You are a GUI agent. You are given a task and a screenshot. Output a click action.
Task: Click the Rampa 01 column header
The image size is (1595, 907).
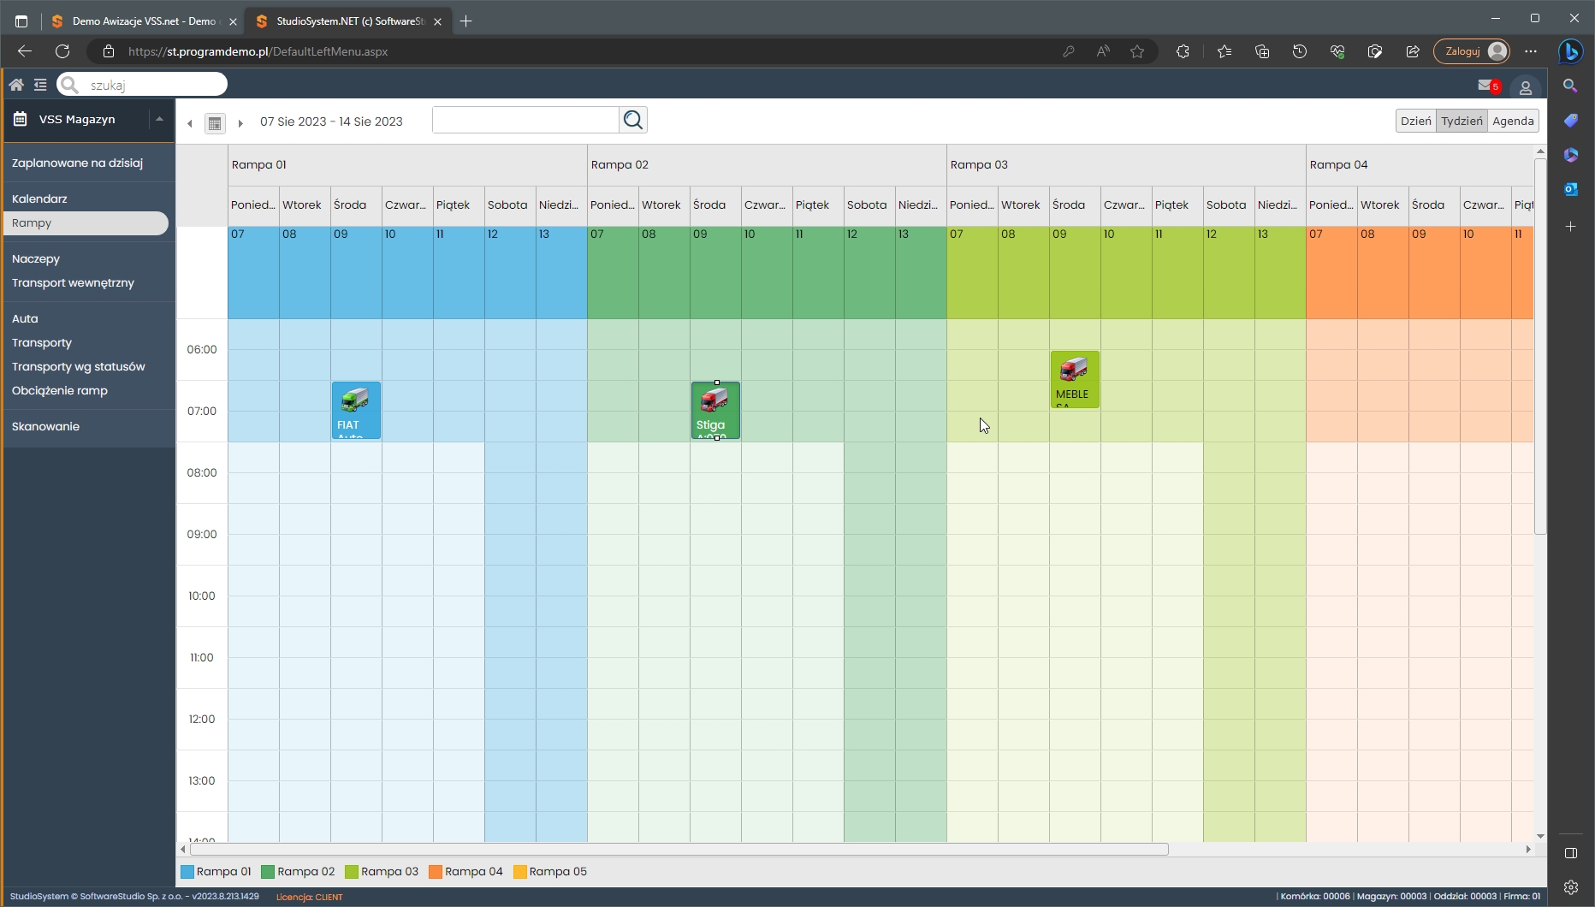[x=407, y=164]
